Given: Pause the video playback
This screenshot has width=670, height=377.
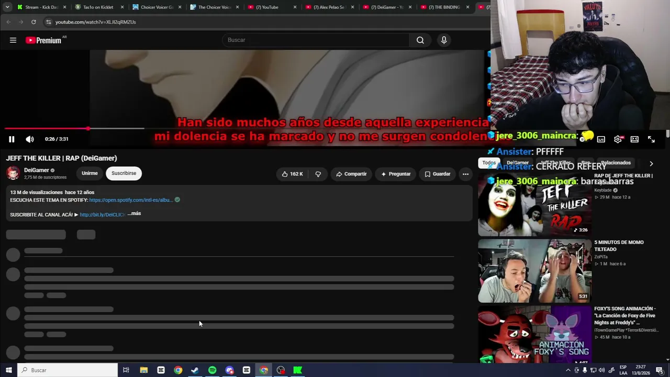Looking at the screenshot, I should pos(12,139).
